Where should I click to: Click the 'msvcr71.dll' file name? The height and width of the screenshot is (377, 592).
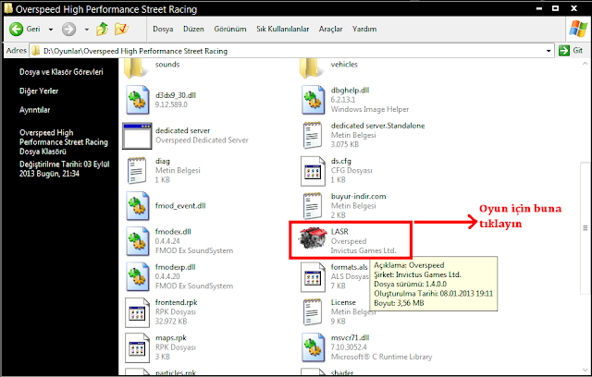[x=350, y=338]
